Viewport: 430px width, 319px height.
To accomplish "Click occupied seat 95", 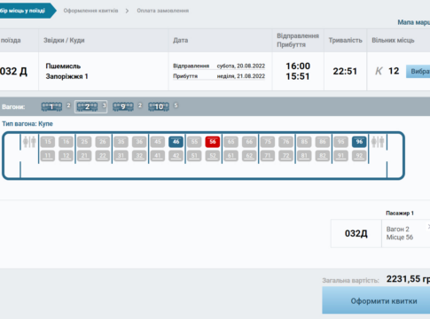I will pyautogui.click(x=340, y=142).
